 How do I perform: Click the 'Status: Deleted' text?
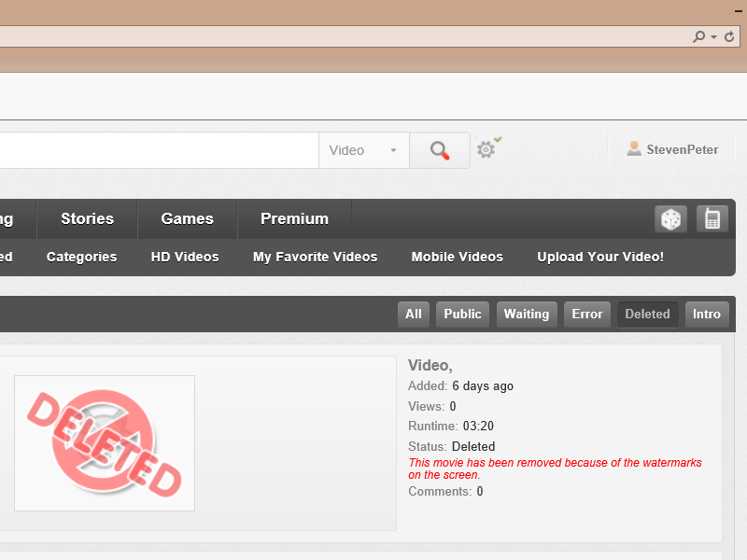tap(452, 446)
